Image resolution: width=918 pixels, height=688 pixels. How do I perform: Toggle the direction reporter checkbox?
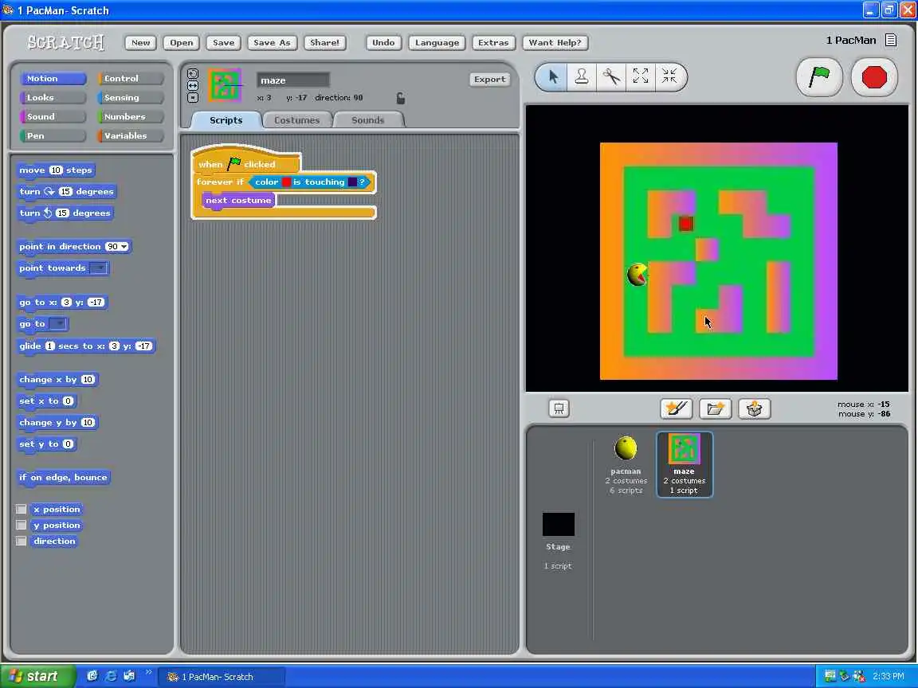pyautogui.click(x=21, y=541)
